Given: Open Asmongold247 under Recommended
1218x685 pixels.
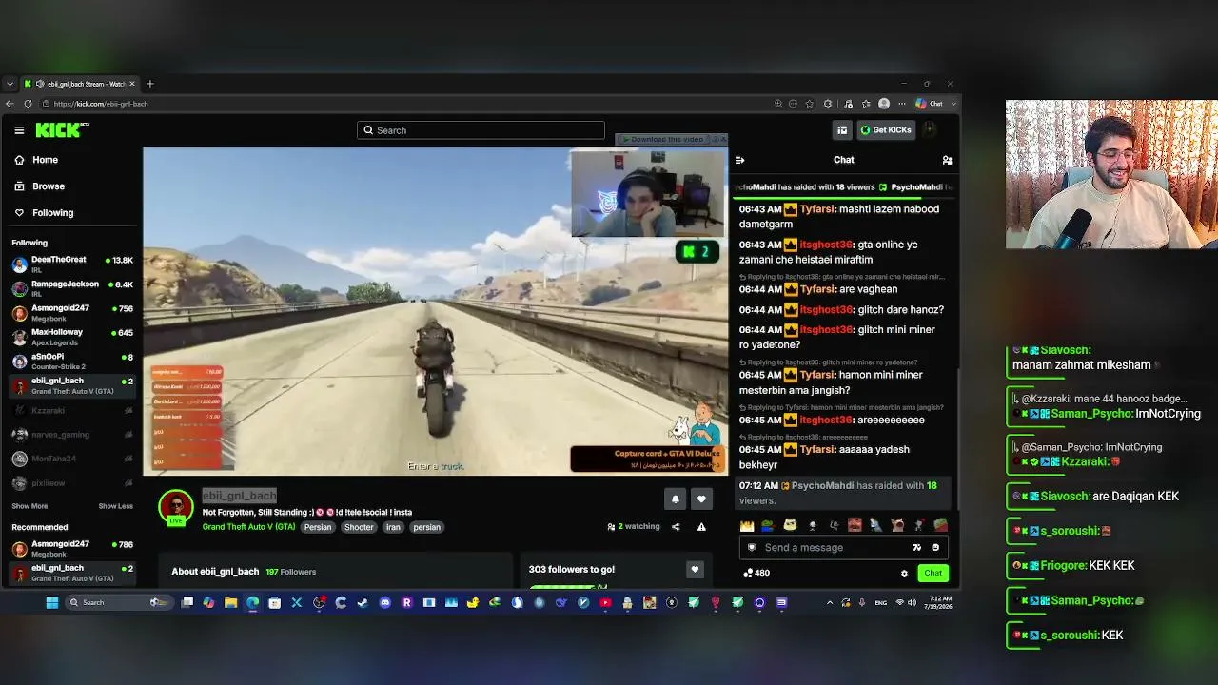Looking at the screenshot, I should pyautogui.click(x=71, y=549).
